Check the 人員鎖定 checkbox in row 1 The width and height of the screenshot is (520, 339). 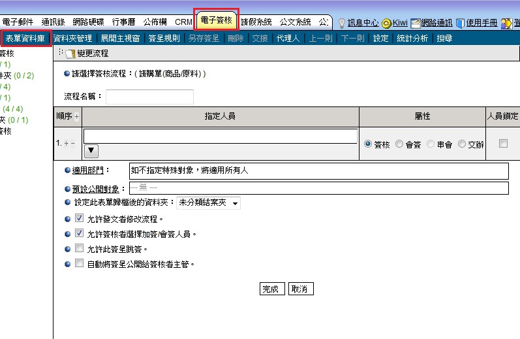click(503, 144)
